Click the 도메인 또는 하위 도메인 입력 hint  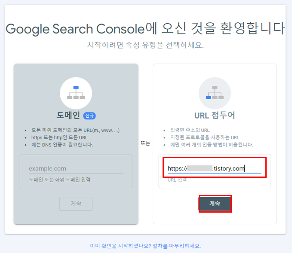(60, 180)
